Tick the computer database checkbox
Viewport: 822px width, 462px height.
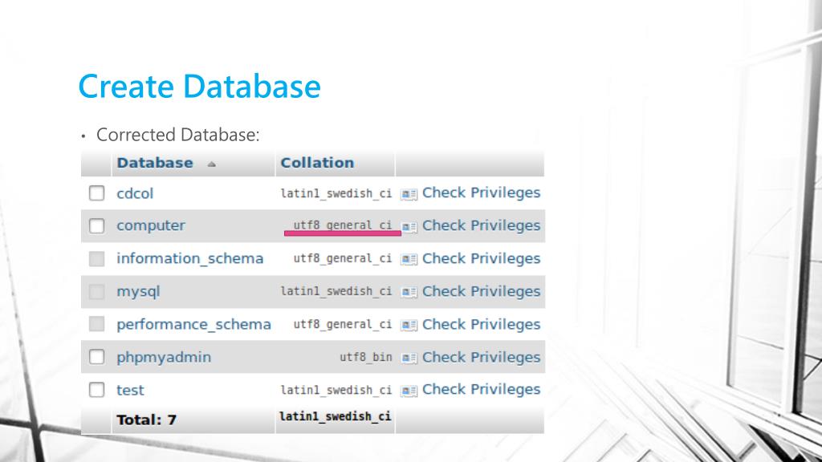pos(96,225)
